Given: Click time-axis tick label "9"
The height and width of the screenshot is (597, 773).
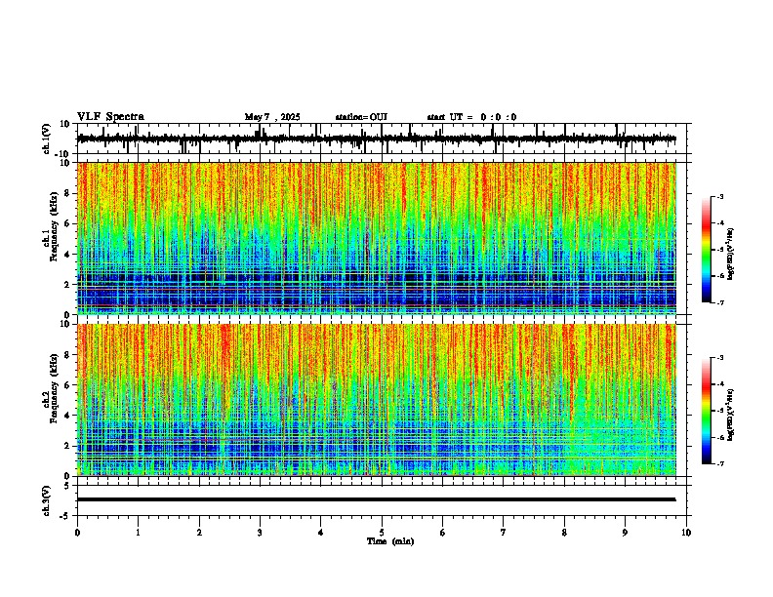Looking at the screenshot, I should [625, 533].
